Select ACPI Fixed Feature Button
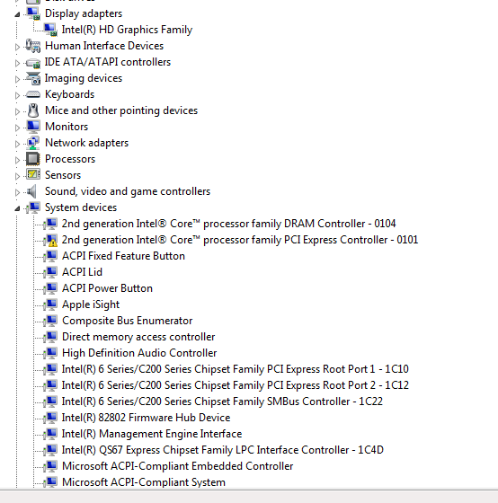This screenshot has width=498, height=503. coord(123,256)
